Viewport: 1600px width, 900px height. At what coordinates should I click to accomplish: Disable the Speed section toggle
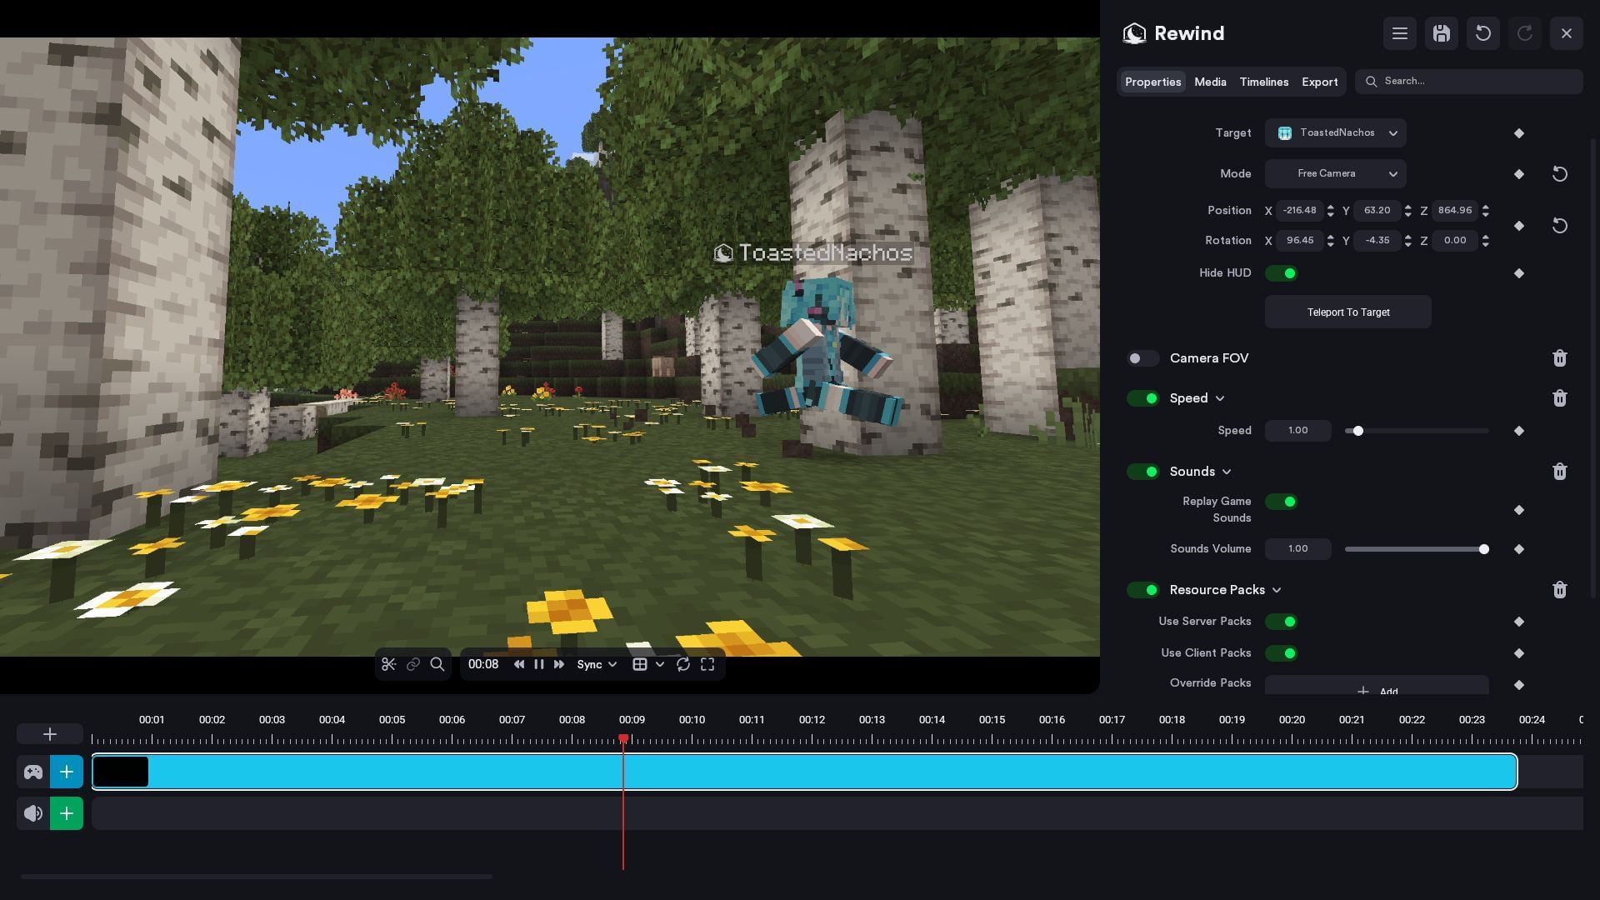pos(1142,398)
